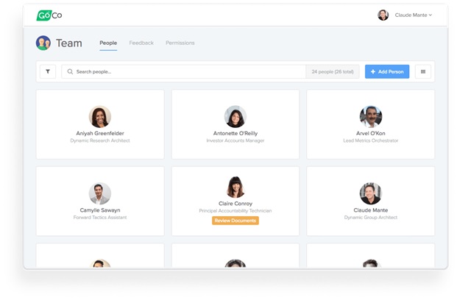471x300 pixels.
Task: Click '24 people (26 total)' count
Action: (333, 72)
